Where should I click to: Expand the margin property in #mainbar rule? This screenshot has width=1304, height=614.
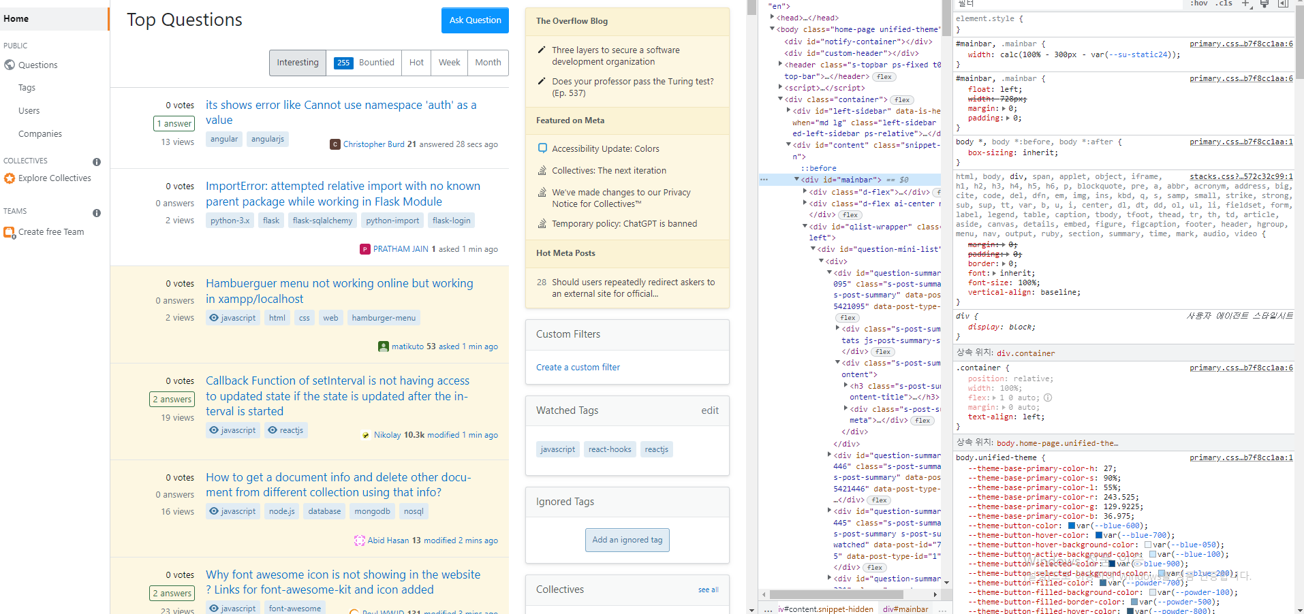pyautogui.click(x=1003, y=109)
